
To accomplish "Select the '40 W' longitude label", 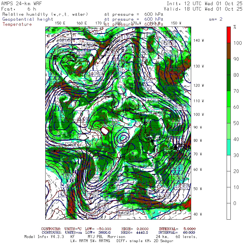I will 197,214.
